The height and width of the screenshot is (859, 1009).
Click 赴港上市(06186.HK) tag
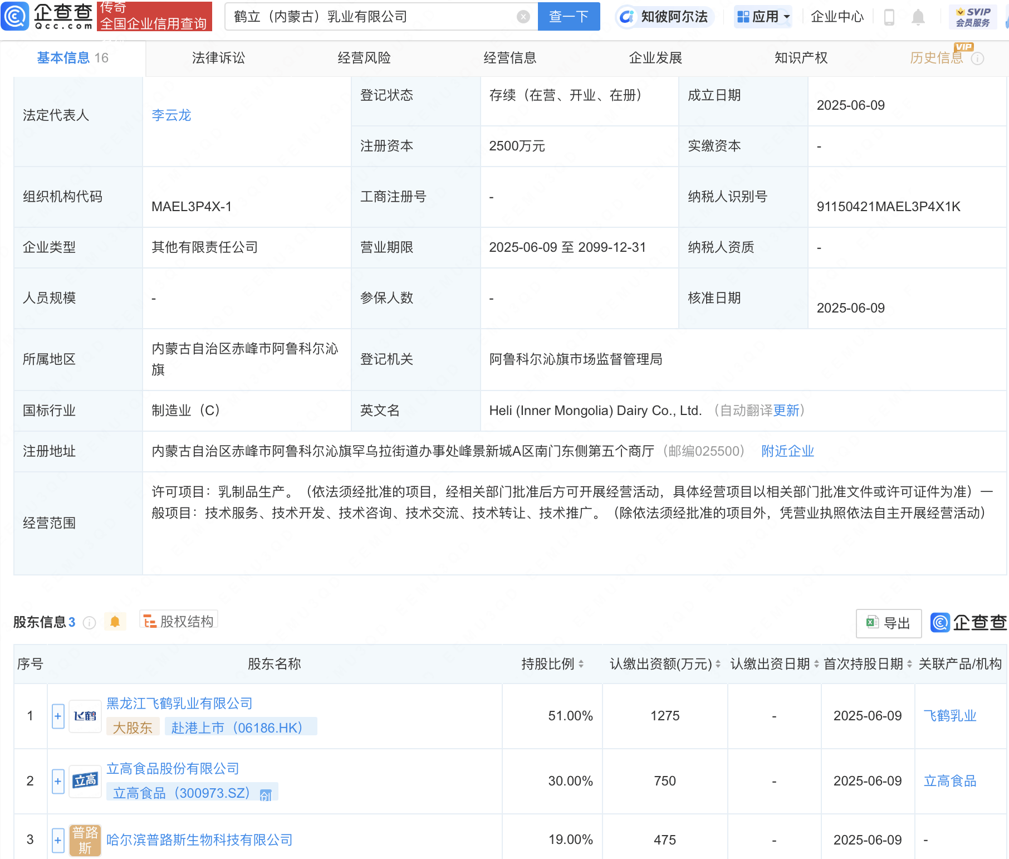click(241, 728)
